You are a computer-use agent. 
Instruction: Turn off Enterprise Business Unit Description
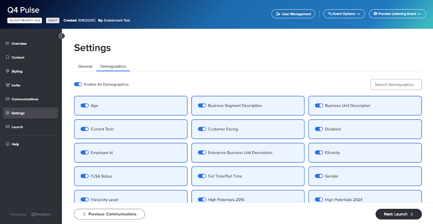(x=202, y=153)
